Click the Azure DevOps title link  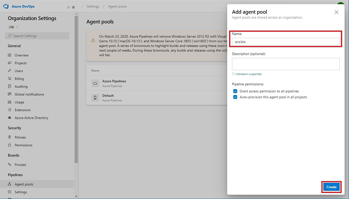pos(23,7)
